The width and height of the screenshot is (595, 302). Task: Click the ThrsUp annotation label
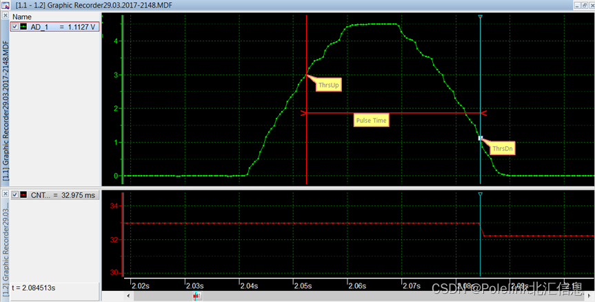[329, 85]
